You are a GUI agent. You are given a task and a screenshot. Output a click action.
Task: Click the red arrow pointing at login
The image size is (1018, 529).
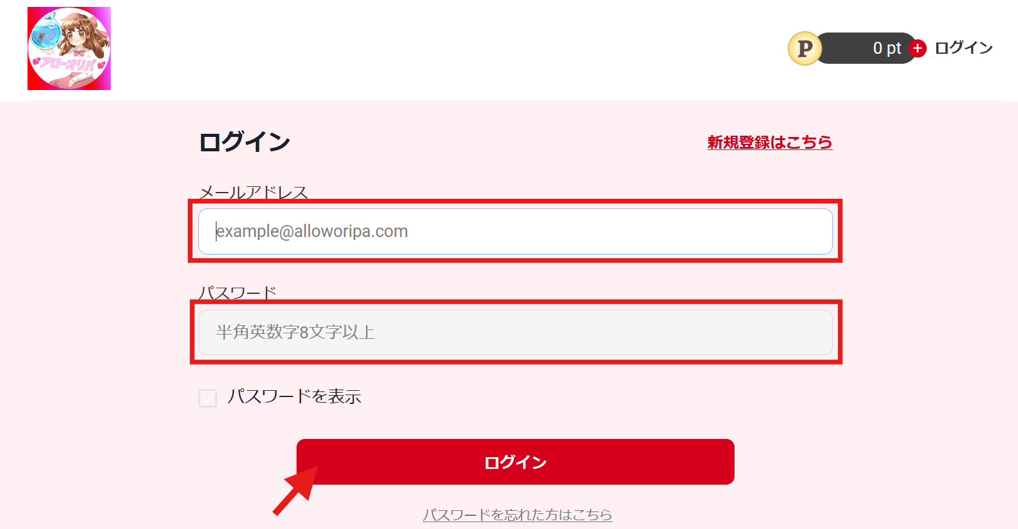pos(295,490)
